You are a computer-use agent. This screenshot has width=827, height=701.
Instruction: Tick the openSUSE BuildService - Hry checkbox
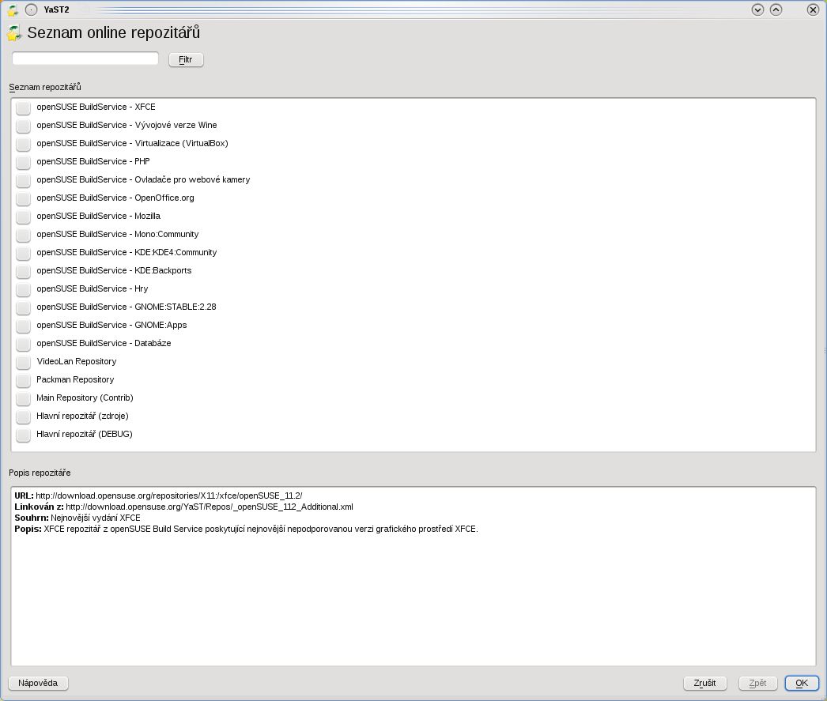point(23,289)
